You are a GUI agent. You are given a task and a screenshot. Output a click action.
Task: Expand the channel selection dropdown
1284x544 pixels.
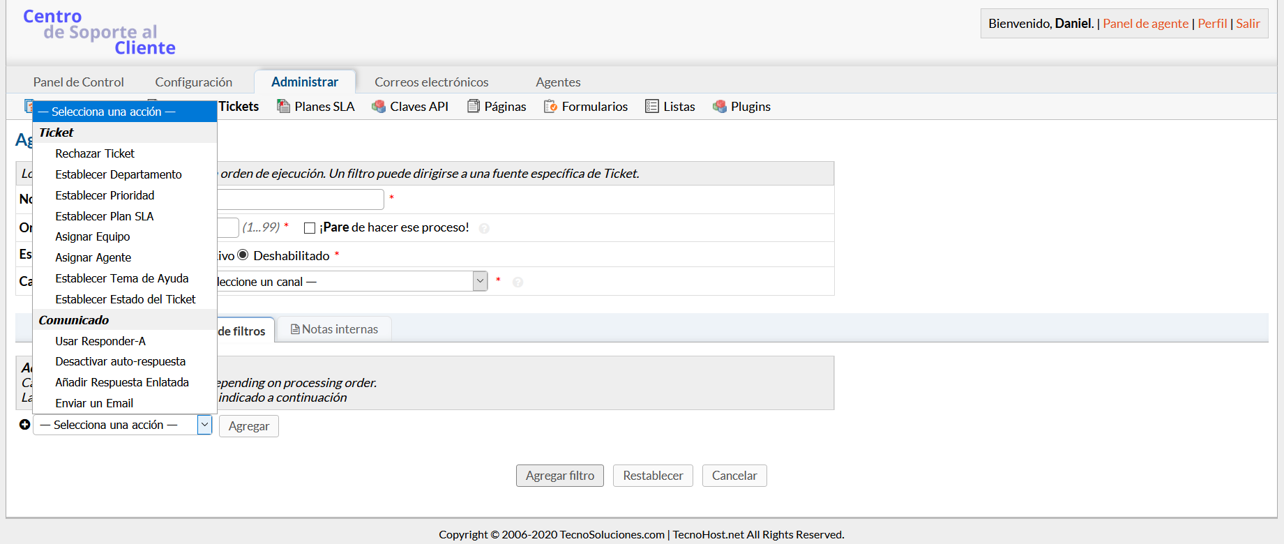coord(480,281)
